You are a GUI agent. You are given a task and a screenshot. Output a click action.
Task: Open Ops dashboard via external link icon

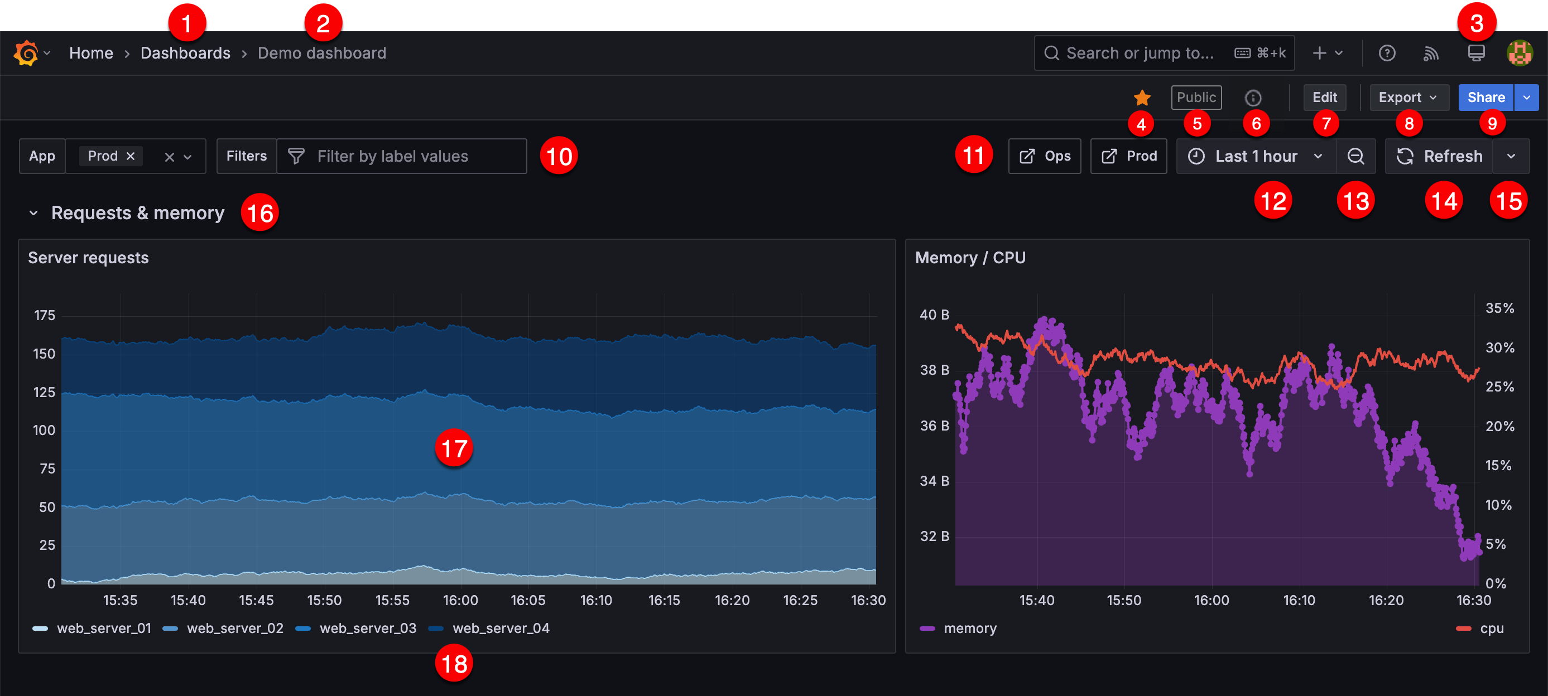tap(1045, 156)
